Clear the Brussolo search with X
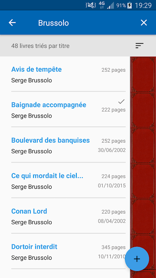The width and height of the screenshot is (156, 278). tap(144, 23)
